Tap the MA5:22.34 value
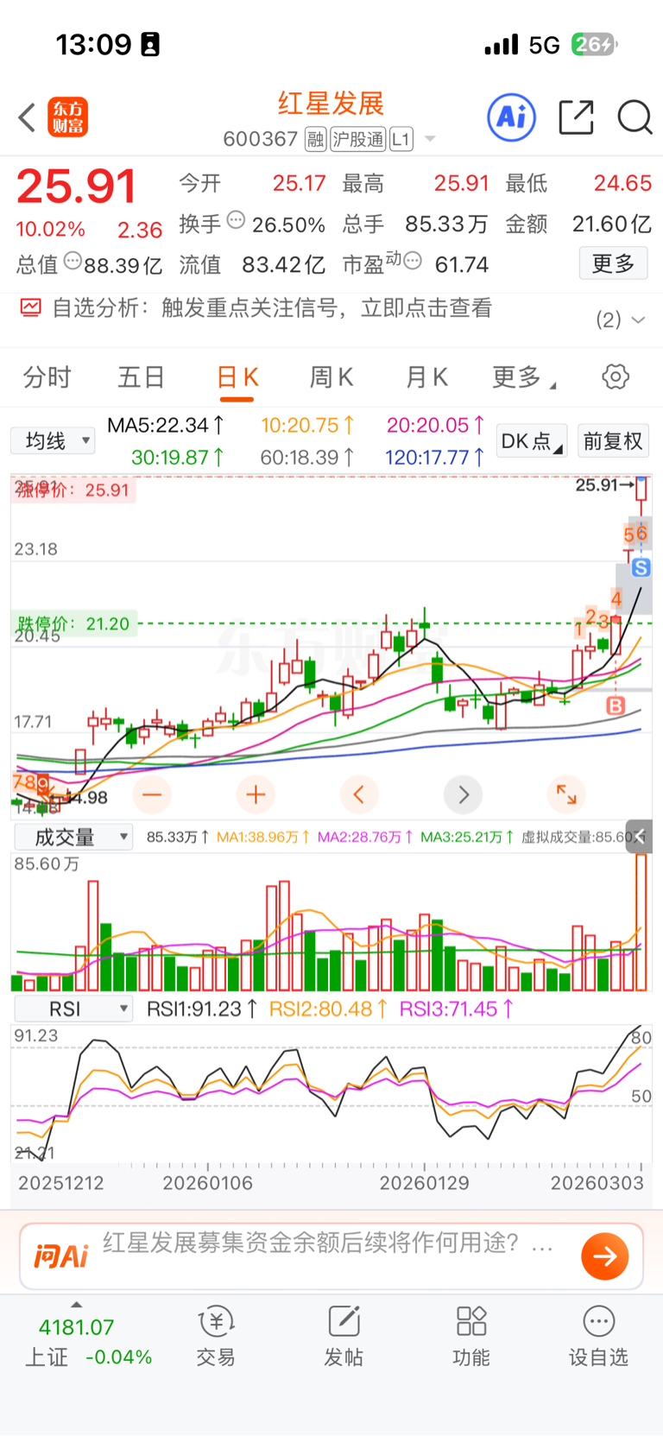Viewport: 663px width, 1436px height. 166,425
